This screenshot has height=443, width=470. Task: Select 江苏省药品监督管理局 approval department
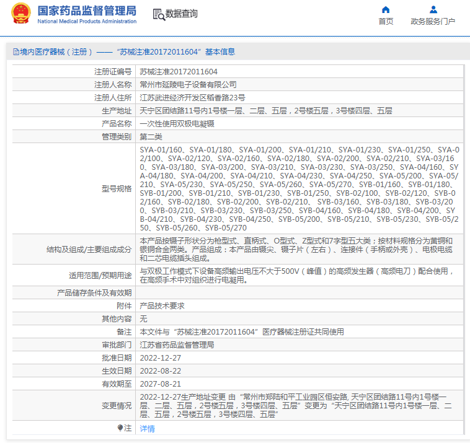click(177, 344)
